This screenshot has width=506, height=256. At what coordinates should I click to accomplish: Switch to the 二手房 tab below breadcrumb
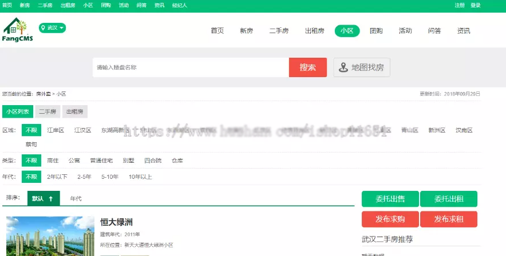[x=48, y=111]
